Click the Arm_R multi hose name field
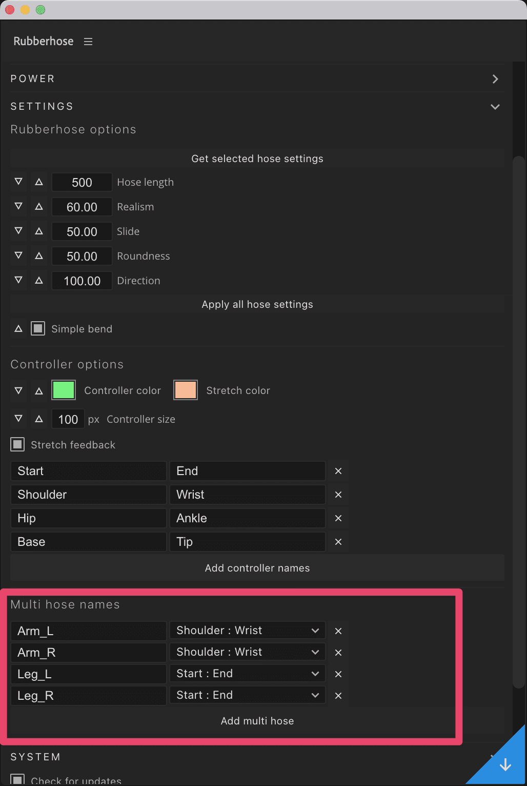Viewport: 527px width, 786px height. 88,653
